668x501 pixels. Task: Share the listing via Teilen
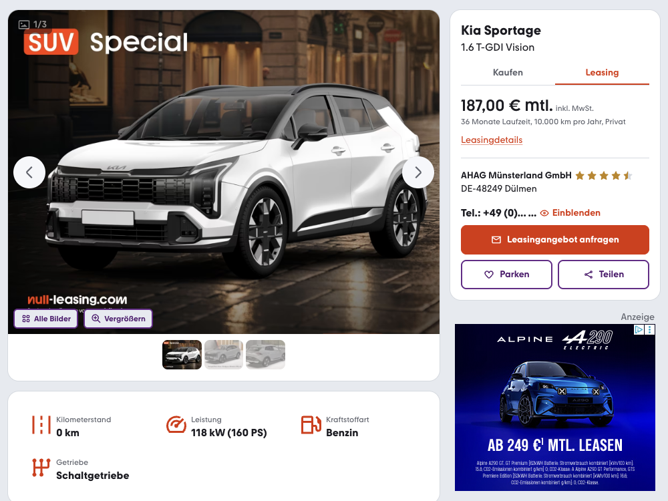click(x=603, y=275)
